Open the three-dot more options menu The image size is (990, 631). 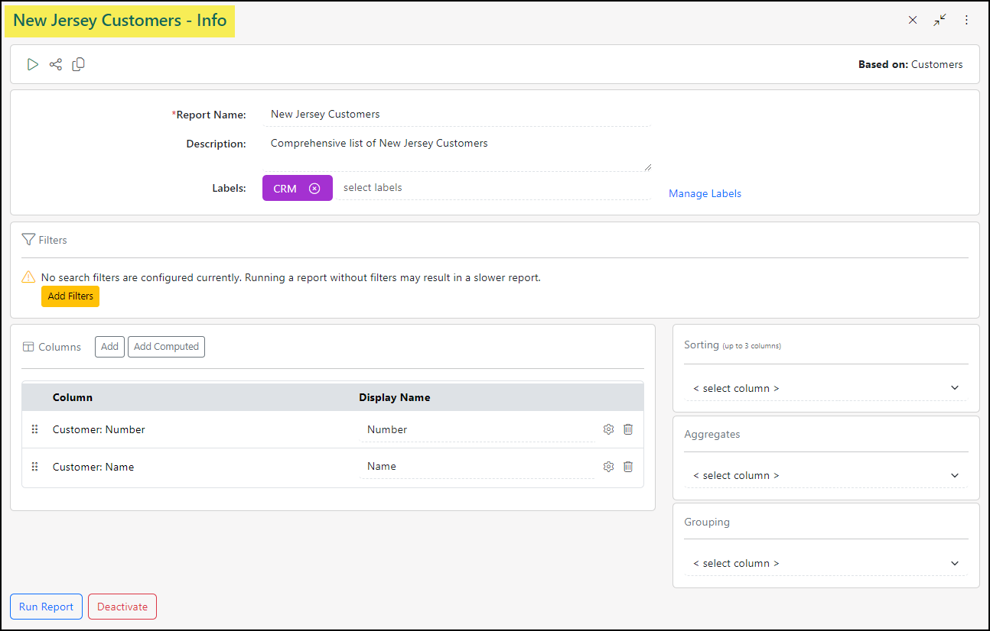click(x=966, y=21)
